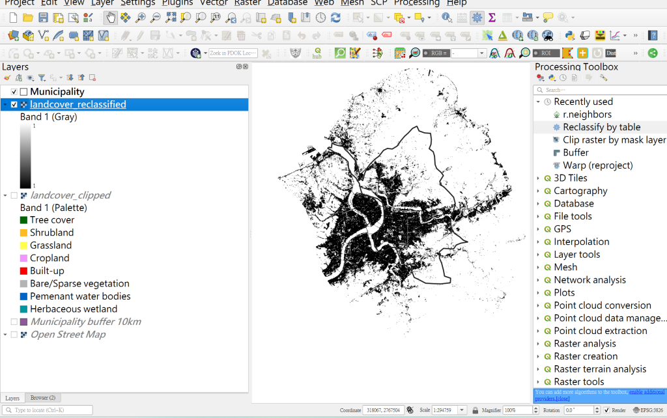Collapse the landcover_clipped layer legend

pos(5,195)
